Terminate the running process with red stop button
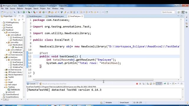Image resolution: width=189 pixels, height=106 pixels. (137, 84)
